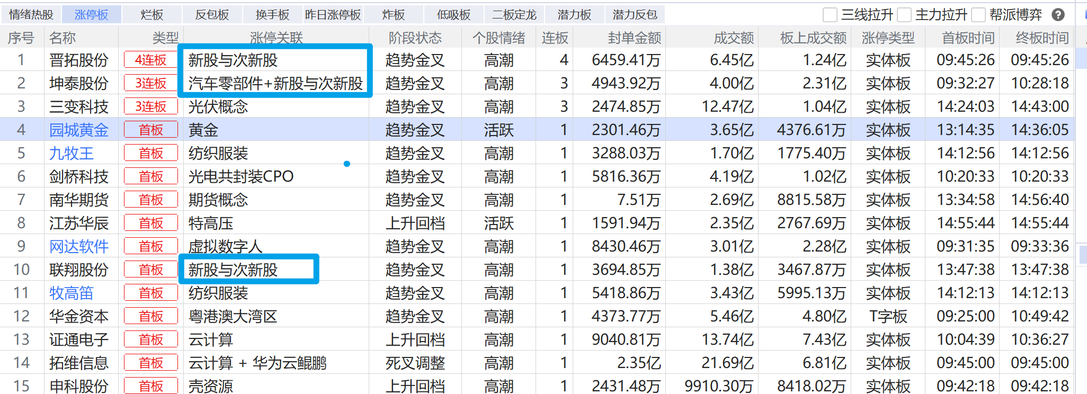Screen dimensions: 1087x394
Task: Click the 粤港澳大湾区 concept cell
Action: tap(233, 317)
